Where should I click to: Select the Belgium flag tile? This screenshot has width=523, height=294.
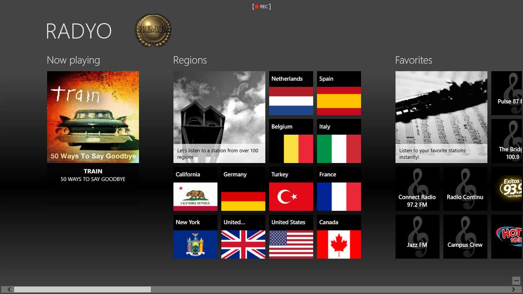[x=291, y=141]
